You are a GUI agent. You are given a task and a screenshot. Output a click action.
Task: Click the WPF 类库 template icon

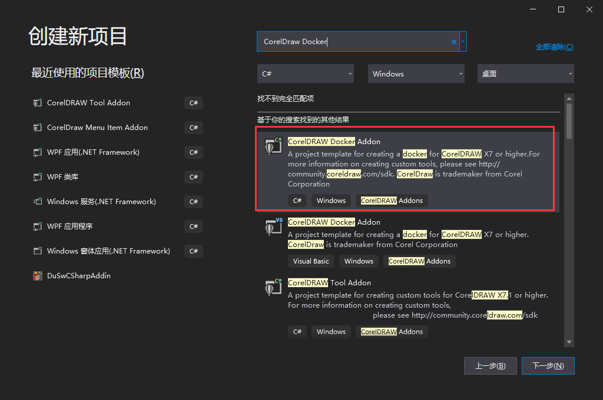tap(38, 177)
